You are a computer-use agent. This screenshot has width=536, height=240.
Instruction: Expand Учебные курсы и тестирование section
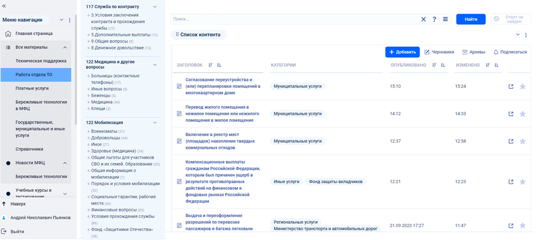65,194
